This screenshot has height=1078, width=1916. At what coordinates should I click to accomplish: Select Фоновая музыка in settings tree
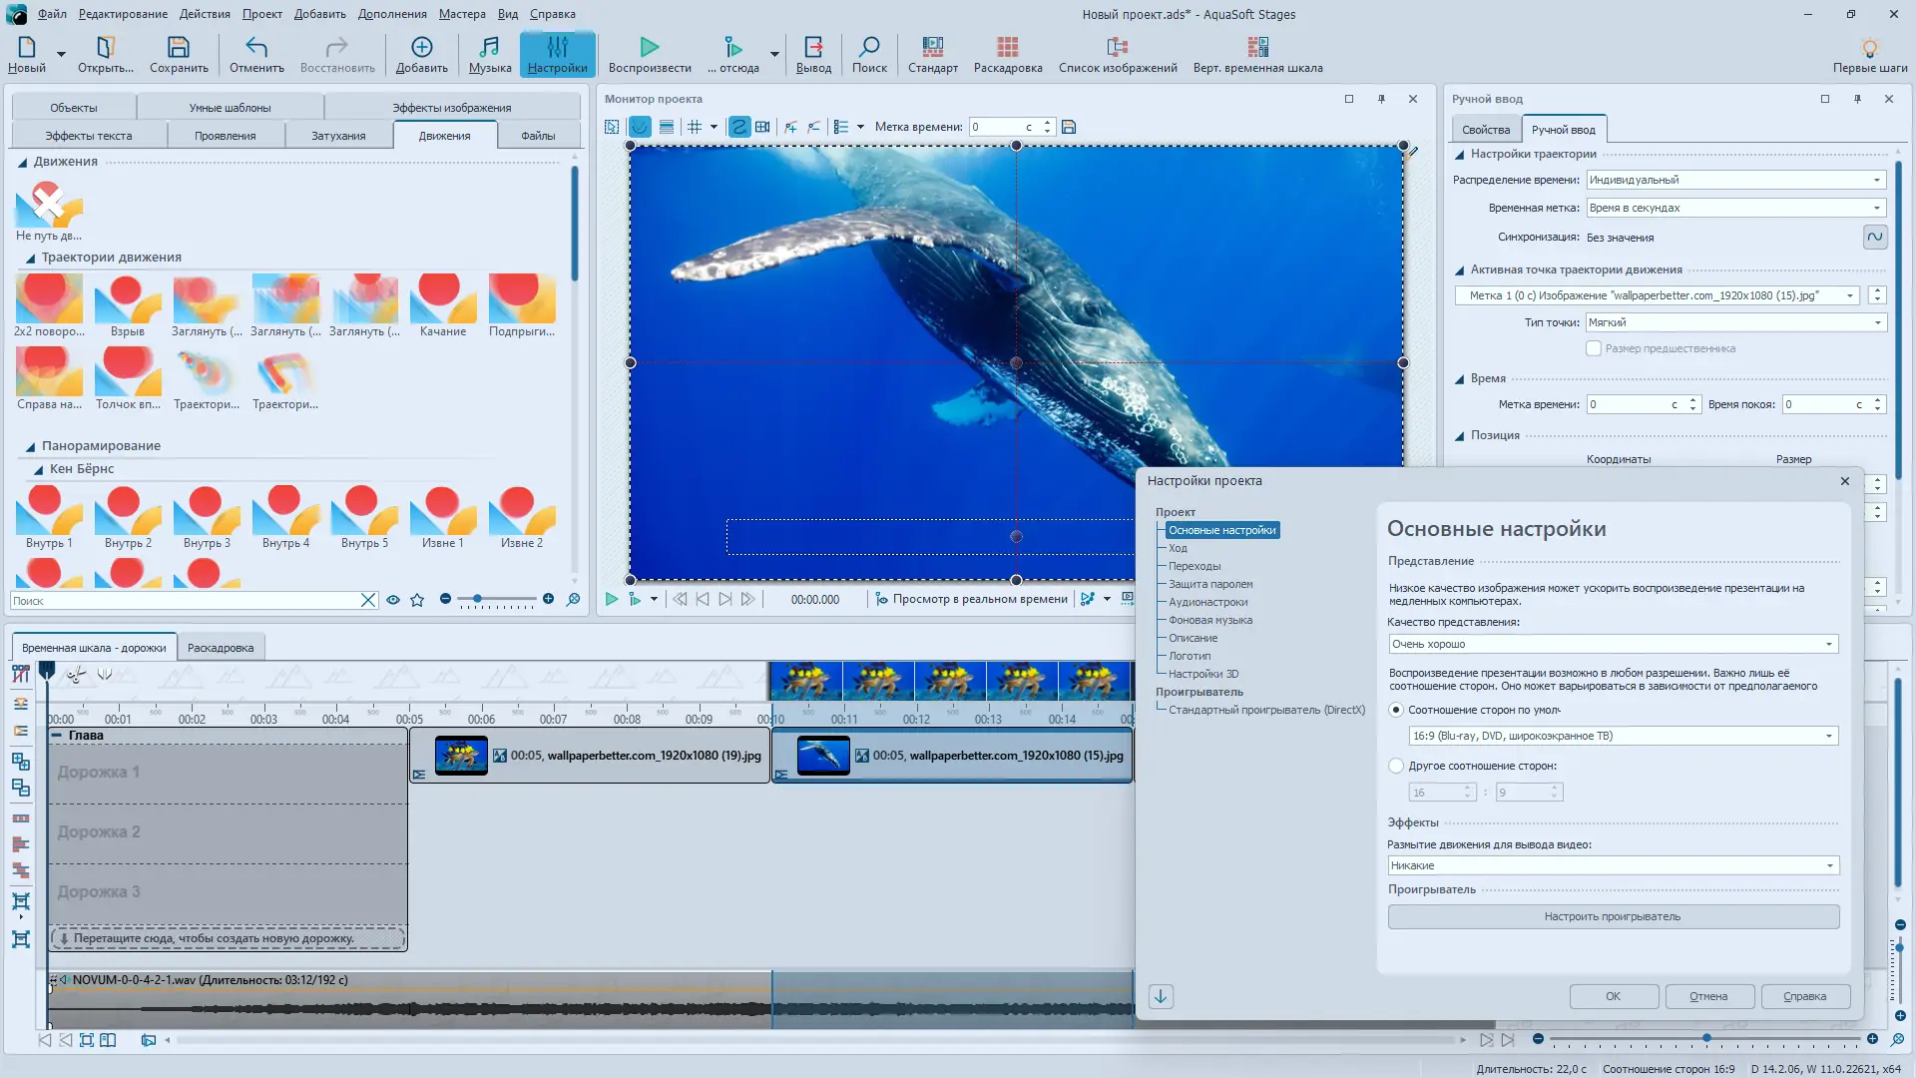pos(1209,620)
